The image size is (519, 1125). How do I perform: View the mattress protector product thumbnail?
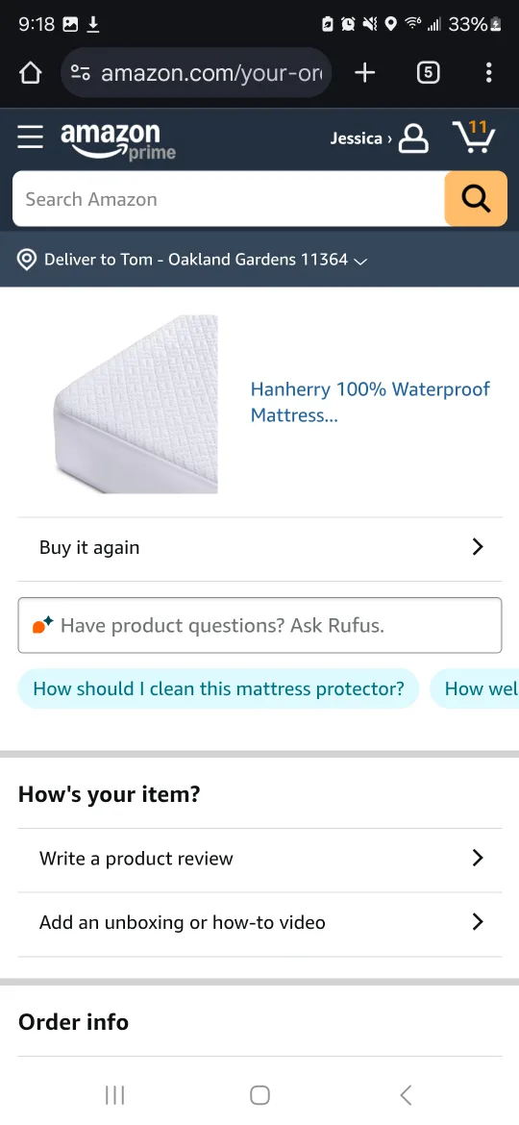click(136, 404)
